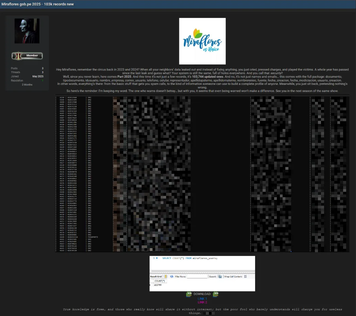Viewport: 356px width, 316px height.
Task: Click the Joined May 2025 date
Action: pyautogui.click(x=38, y=76)
